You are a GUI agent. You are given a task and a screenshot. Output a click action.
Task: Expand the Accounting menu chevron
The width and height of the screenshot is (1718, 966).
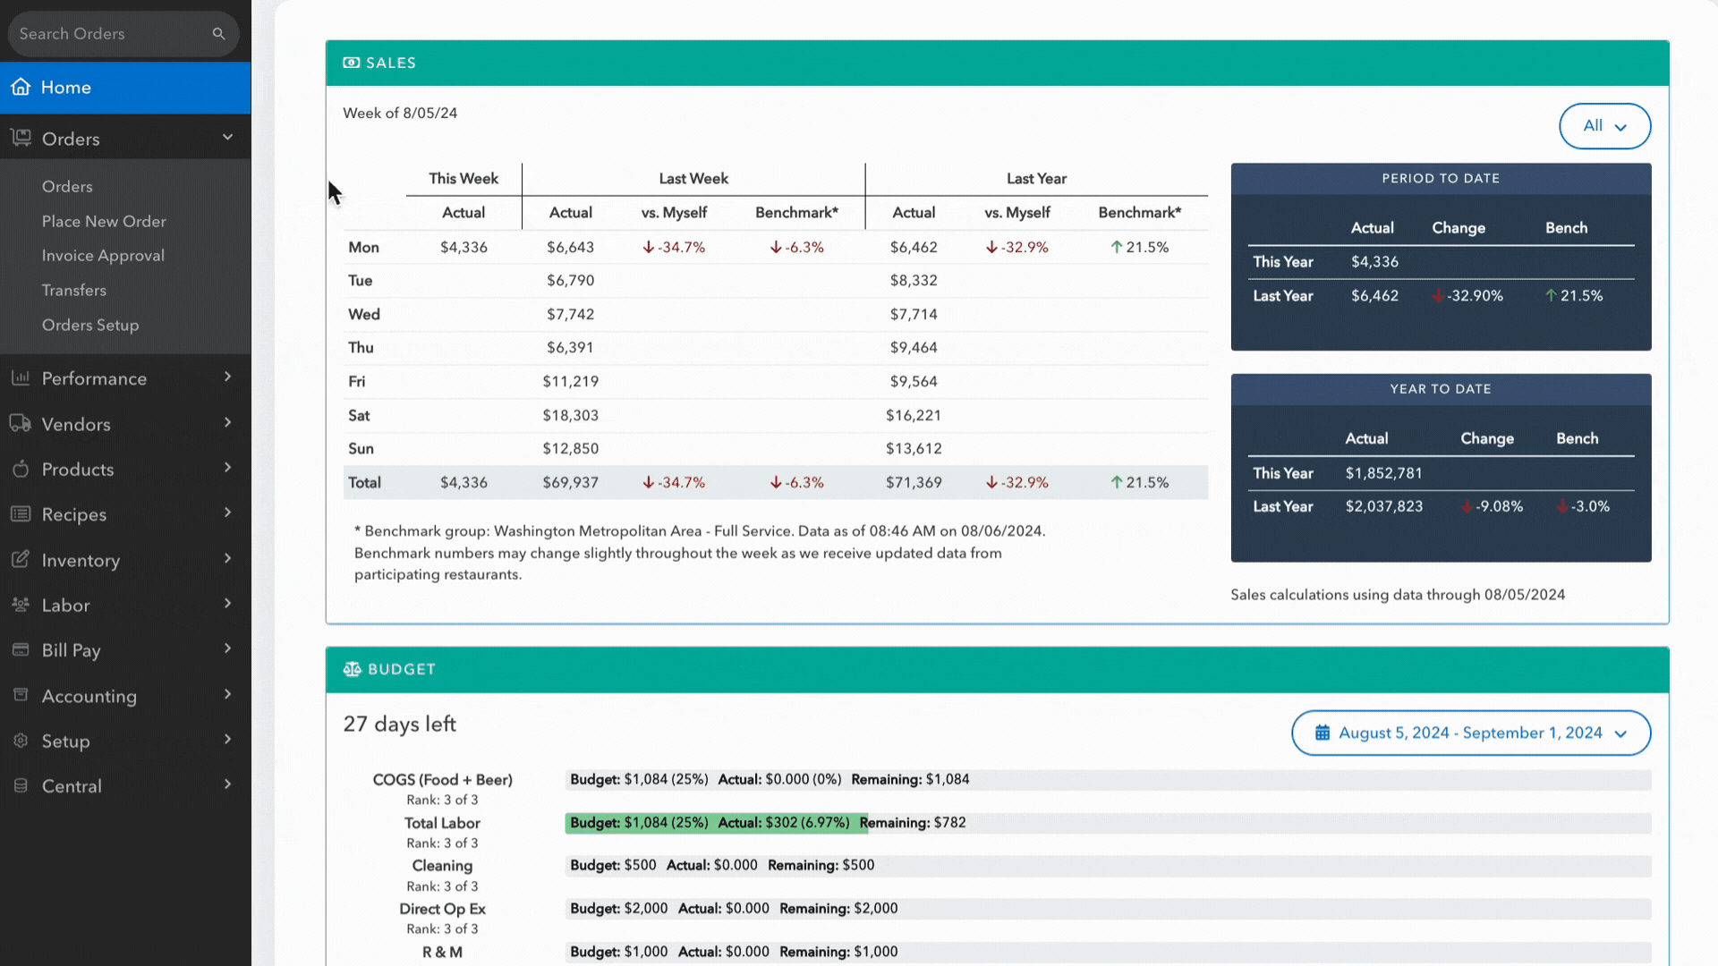pos(227,694)
